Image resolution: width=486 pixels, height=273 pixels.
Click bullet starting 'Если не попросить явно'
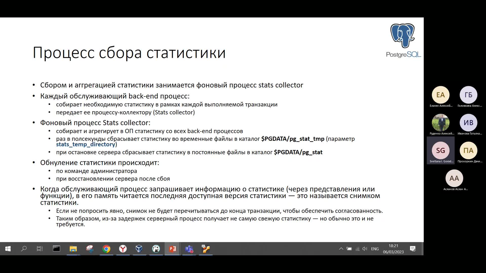(x=219, y=211)
